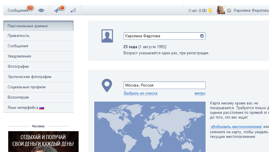Open Каролина Федотова profile in header
Screen dimensions: 269x152
251,11
